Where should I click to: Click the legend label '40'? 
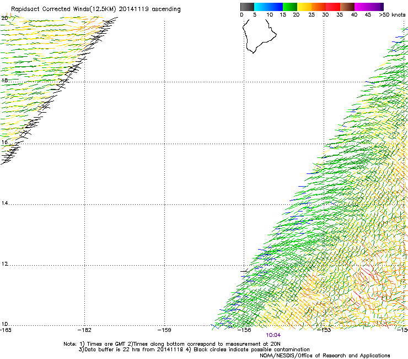[354, 15]
